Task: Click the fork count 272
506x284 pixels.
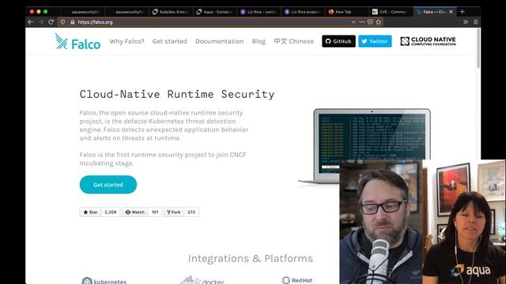Action: (x=191, y=212)
